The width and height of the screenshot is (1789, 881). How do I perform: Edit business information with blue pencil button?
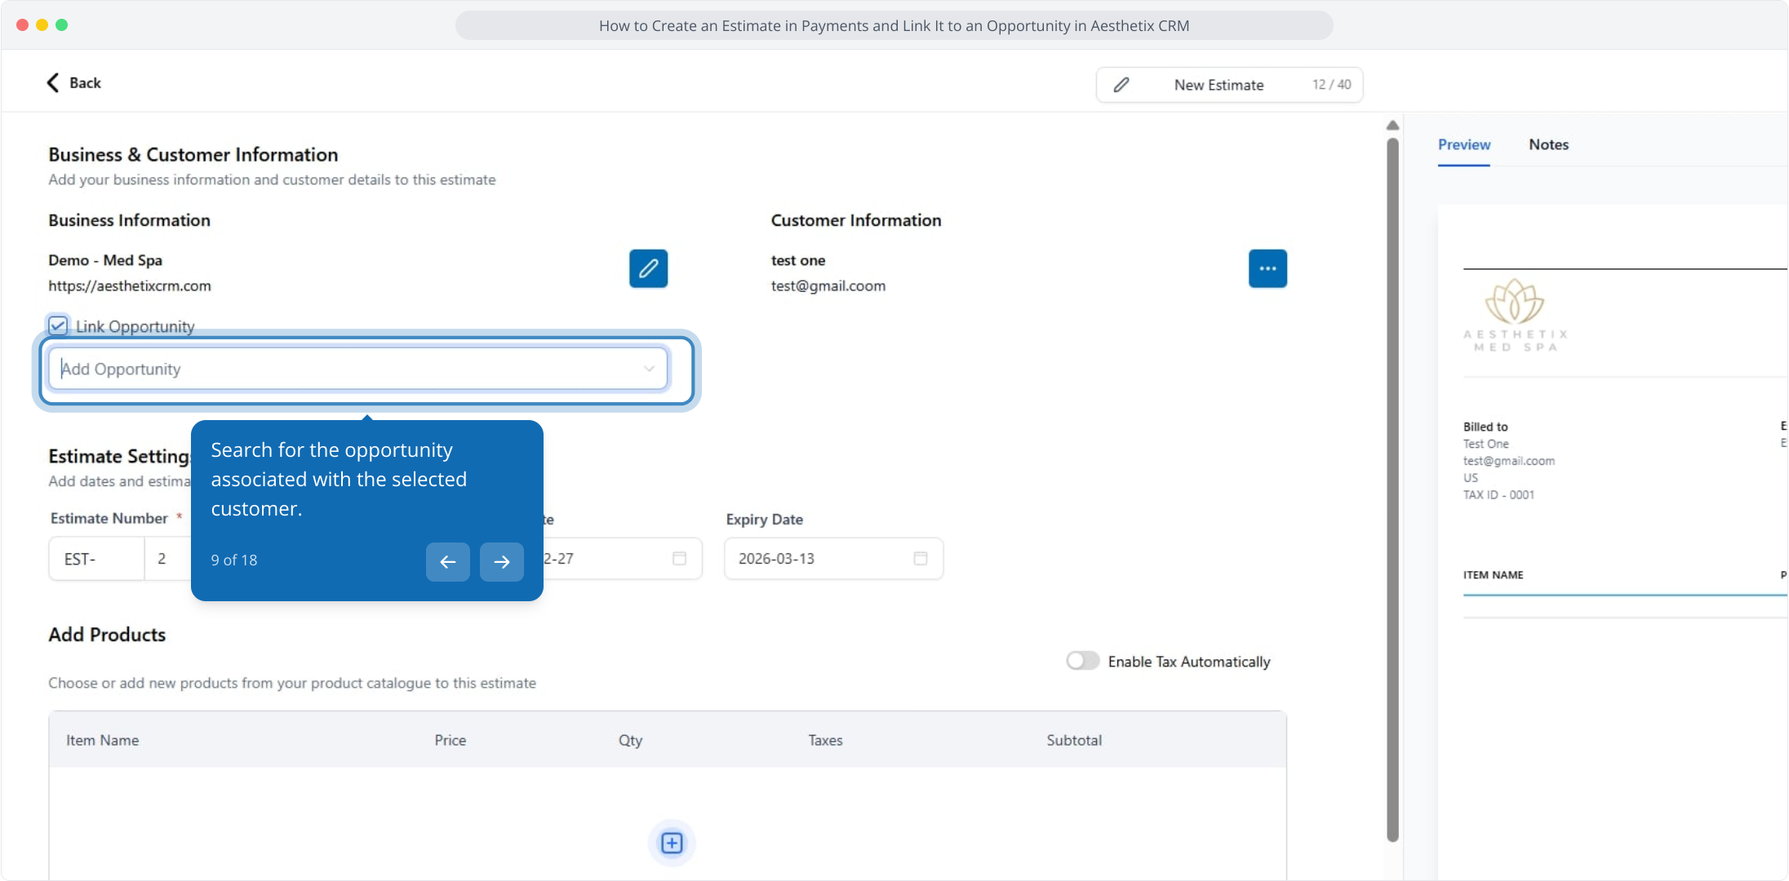(648, 268)
